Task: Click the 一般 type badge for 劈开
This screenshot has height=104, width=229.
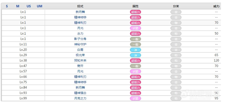Action: [135, 66]
